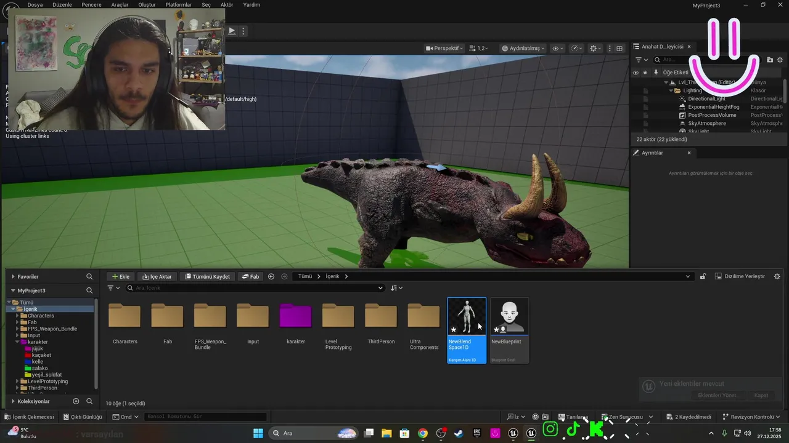Click the viewport layout grid icon
The height and width of the screenshot is (443, 789).
click(619, 48)
